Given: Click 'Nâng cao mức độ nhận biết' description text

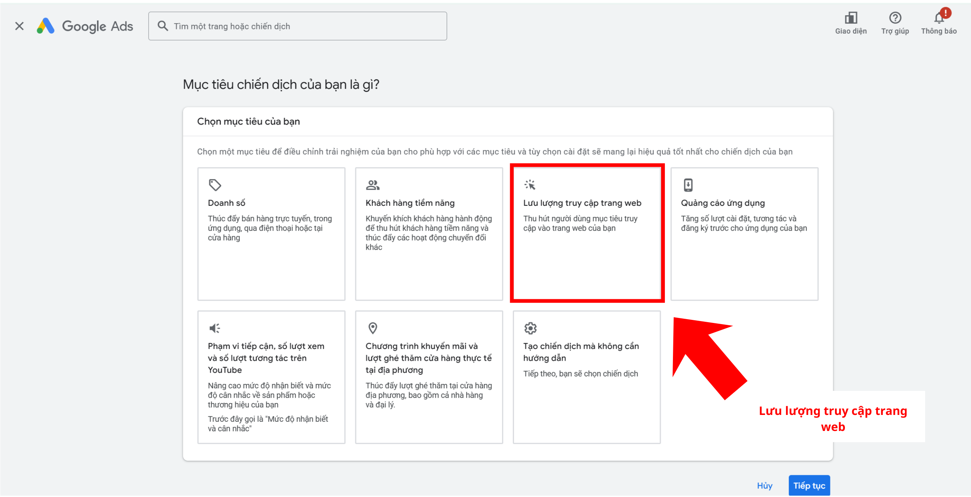Looking at the screenshot, I should [269, 395].
